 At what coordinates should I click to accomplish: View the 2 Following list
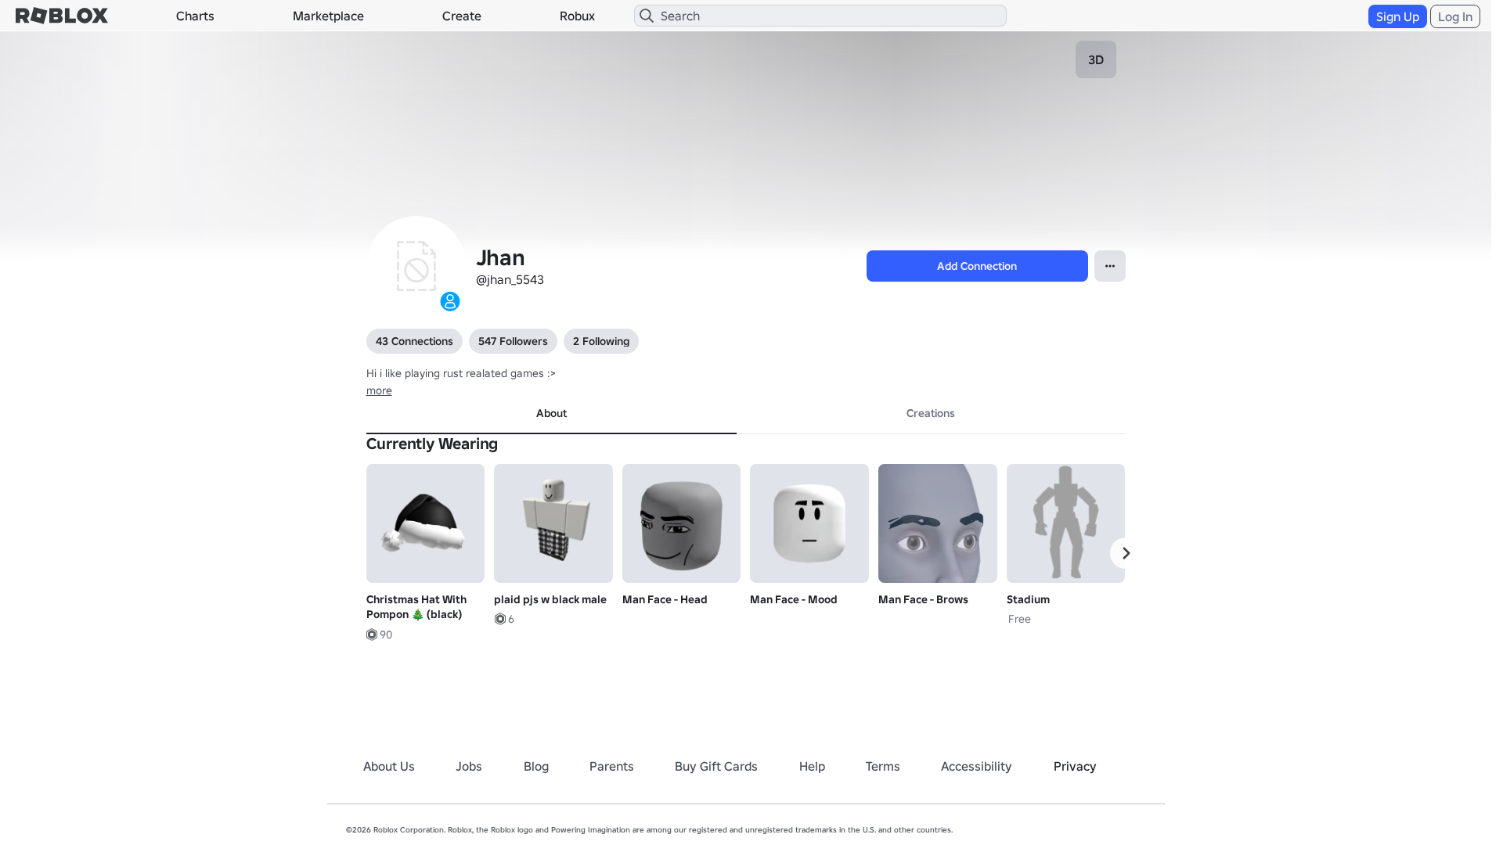[x=601, y=341]
